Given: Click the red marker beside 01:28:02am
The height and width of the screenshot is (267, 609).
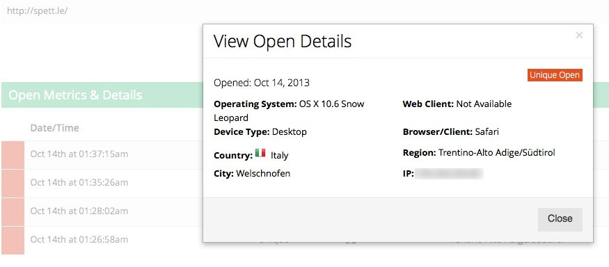Looking at the screenshot, I should coord(13,212).
